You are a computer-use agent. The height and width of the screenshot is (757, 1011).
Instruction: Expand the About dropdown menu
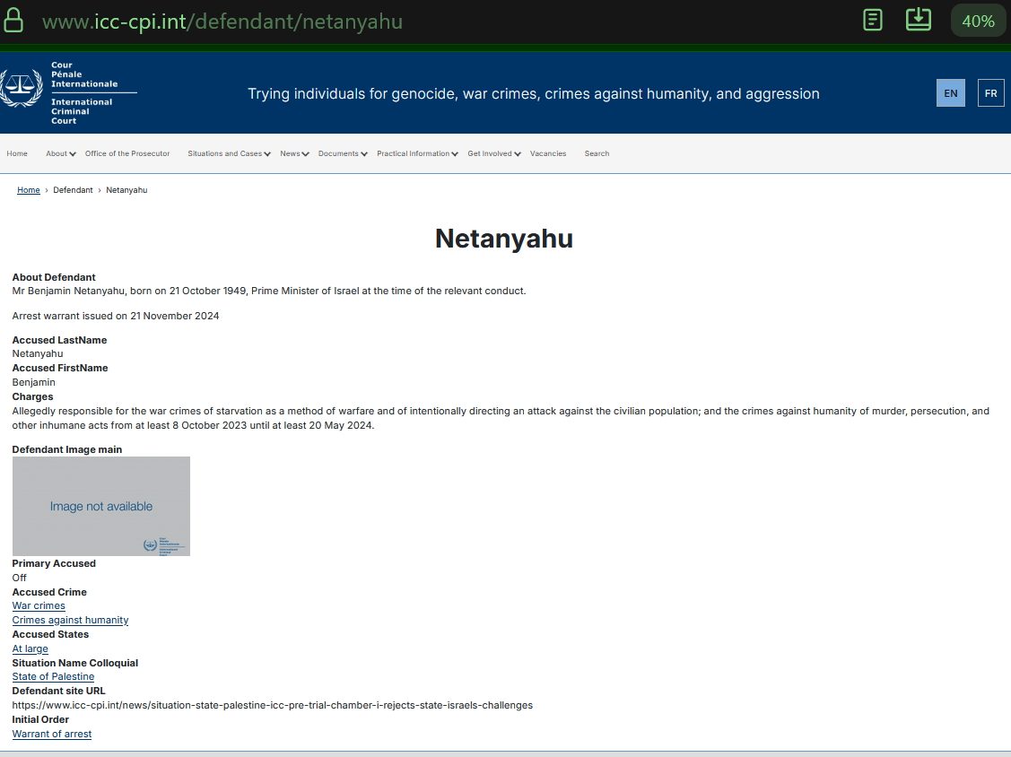(x=59, y=153)
